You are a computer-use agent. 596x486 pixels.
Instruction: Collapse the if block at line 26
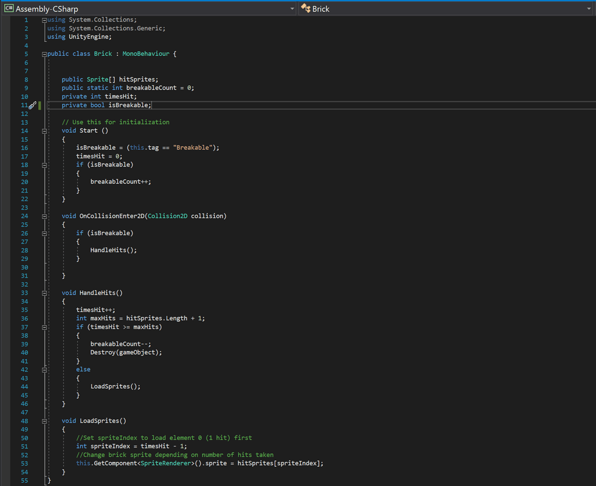click(x=44, y=234)
